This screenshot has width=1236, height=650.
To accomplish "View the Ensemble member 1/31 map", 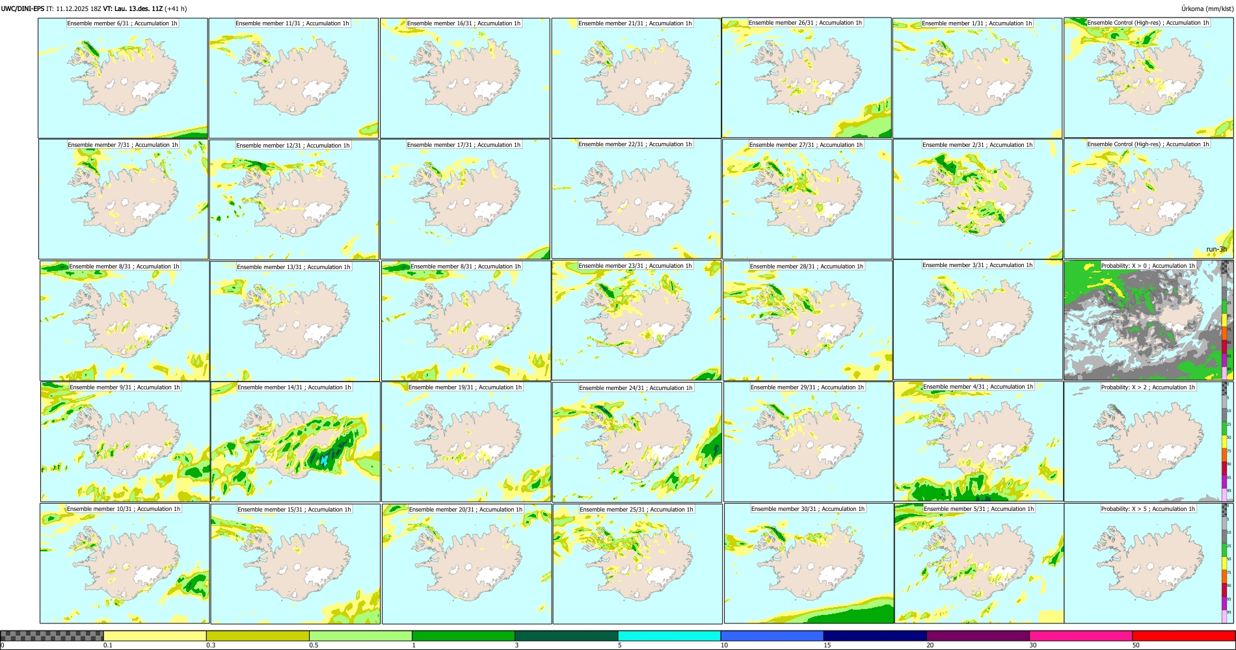I will 978,78.
